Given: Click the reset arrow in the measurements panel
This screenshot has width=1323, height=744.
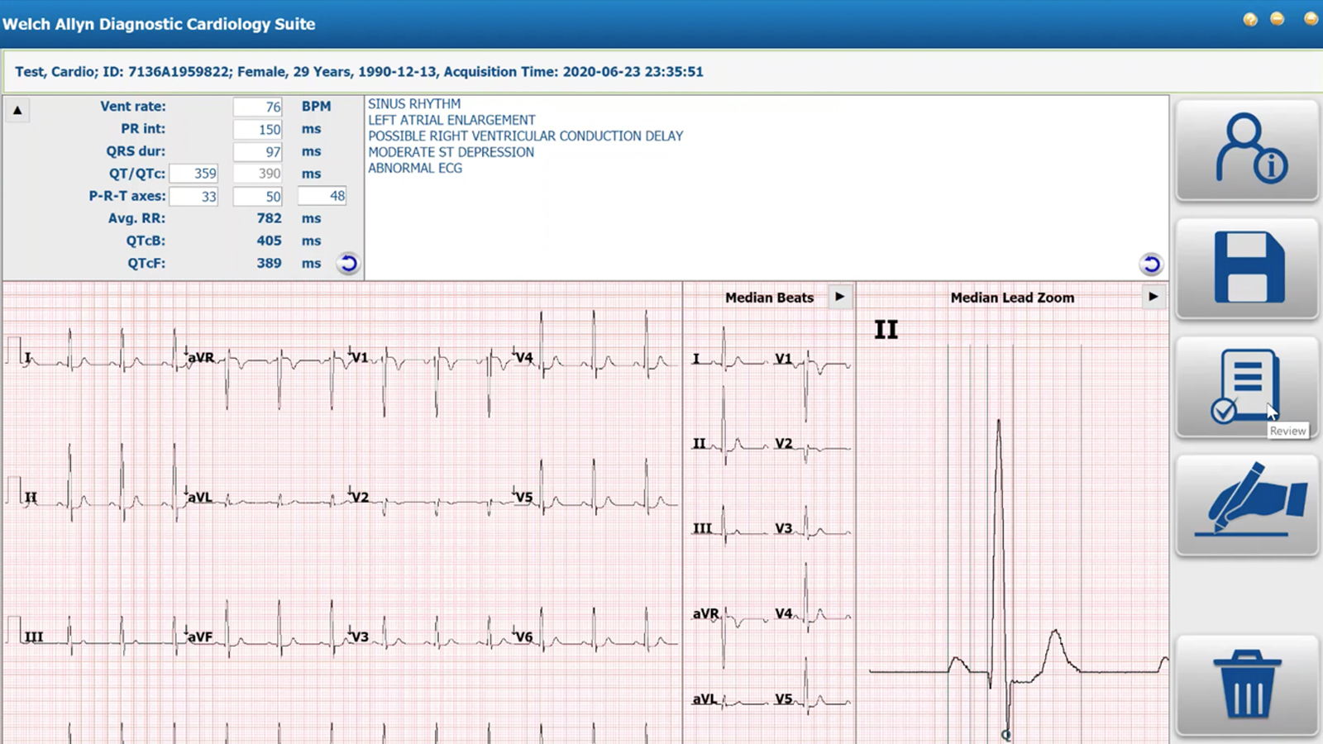Looking at the screenshot, I should click(348, 263).
